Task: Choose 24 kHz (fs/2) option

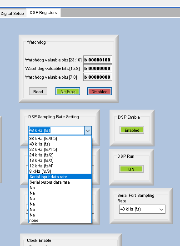Action: (60, 155)
